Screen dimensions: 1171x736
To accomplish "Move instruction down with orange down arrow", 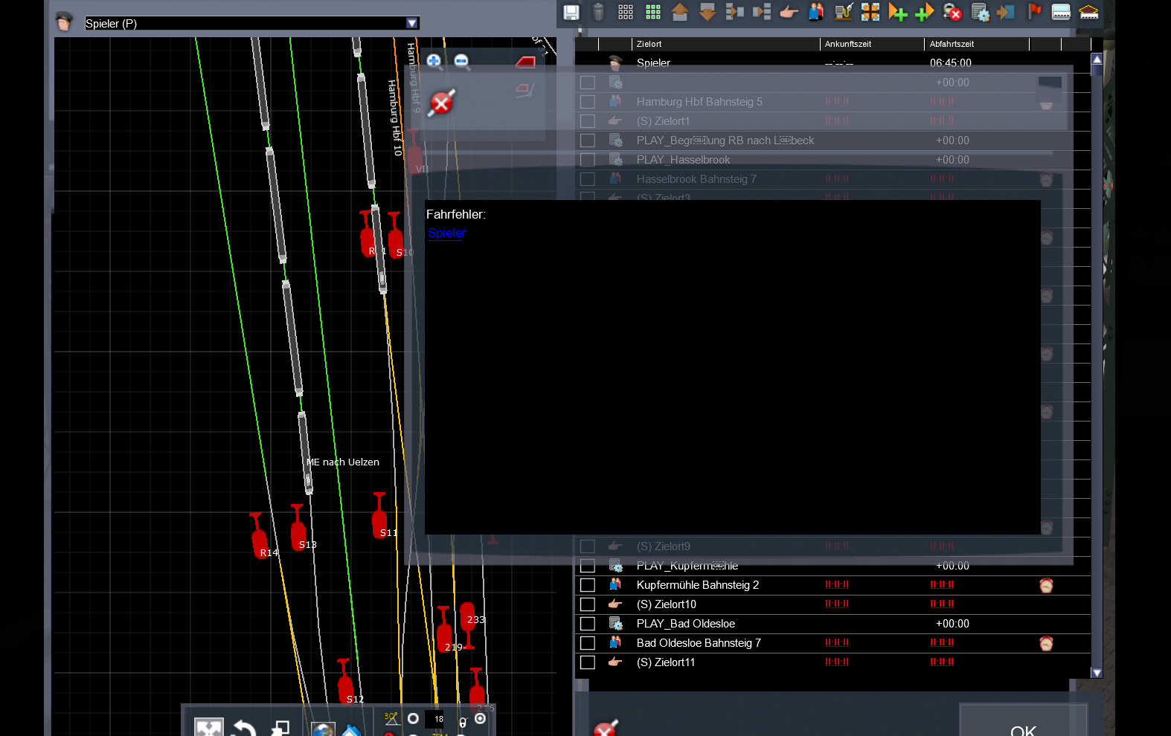I will (708, 12).
